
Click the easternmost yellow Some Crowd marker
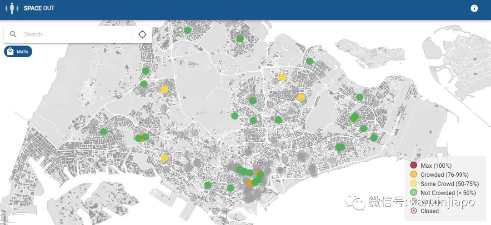(x=301, y=97)
